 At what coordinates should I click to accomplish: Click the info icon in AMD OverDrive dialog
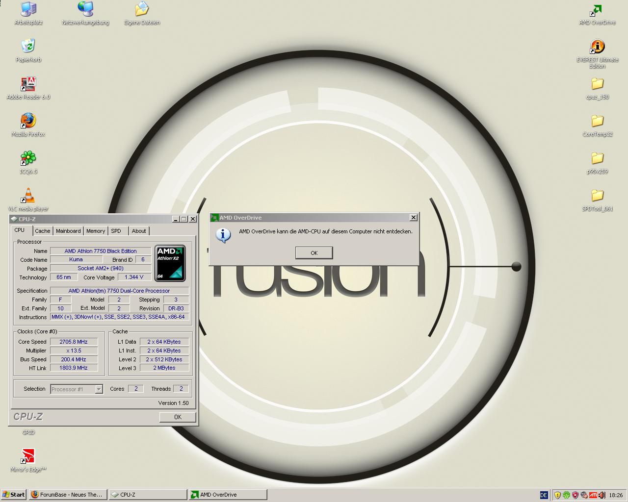click(x=223, y=235)
